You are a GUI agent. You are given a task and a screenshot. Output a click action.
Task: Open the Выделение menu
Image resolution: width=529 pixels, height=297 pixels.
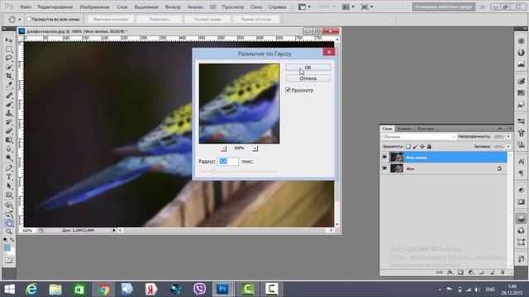click(146, 7)
